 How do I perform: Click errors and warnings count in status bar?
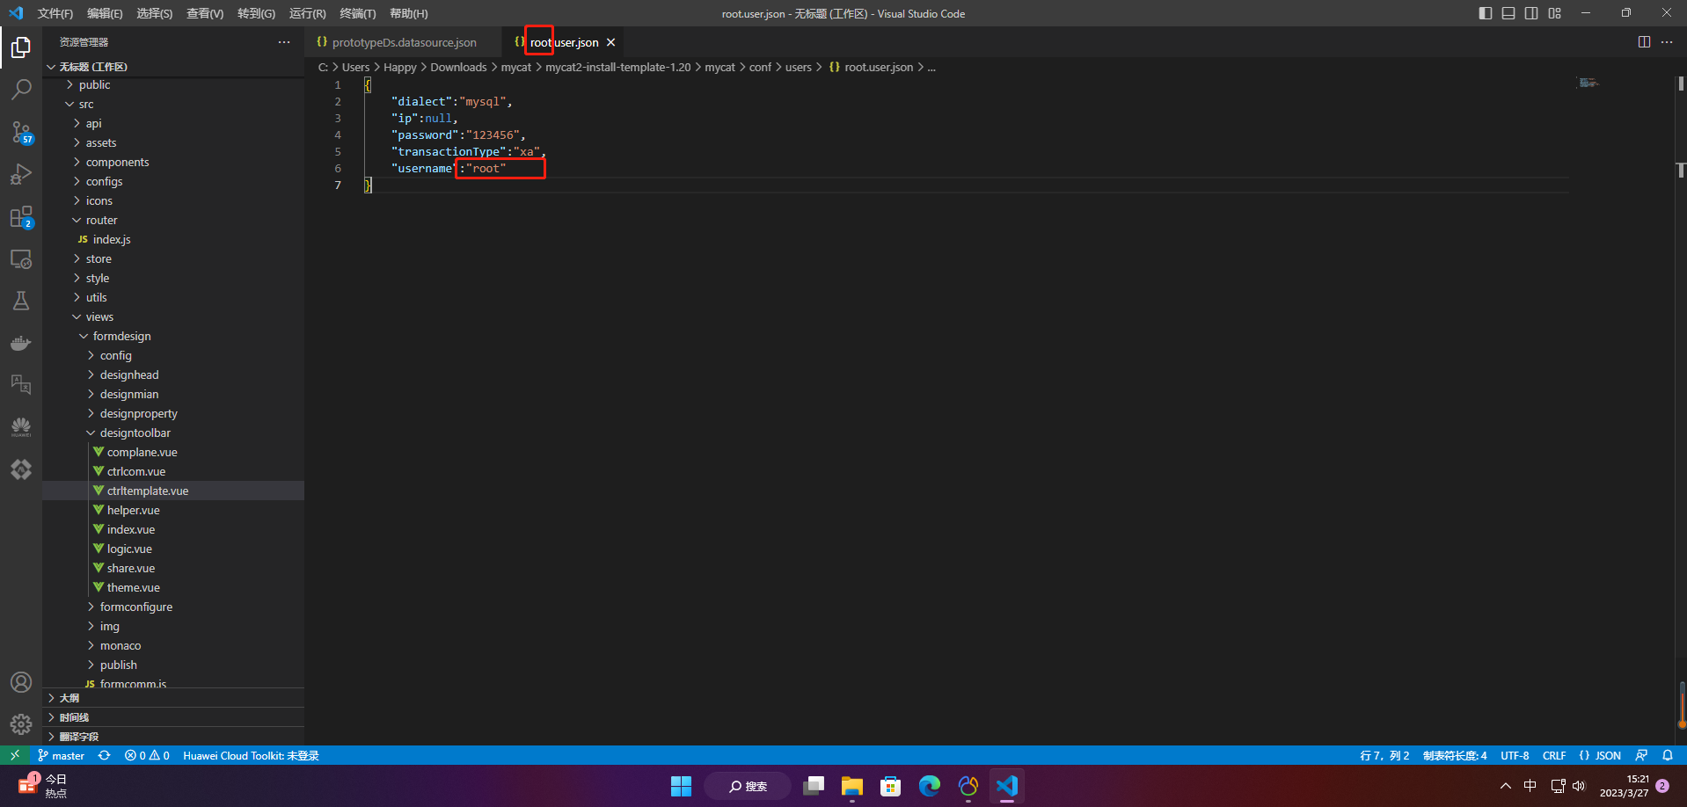[147, 755]
